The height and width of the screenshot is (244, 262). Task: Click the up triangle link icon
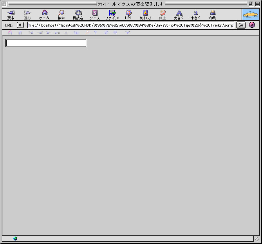point(66,33)
